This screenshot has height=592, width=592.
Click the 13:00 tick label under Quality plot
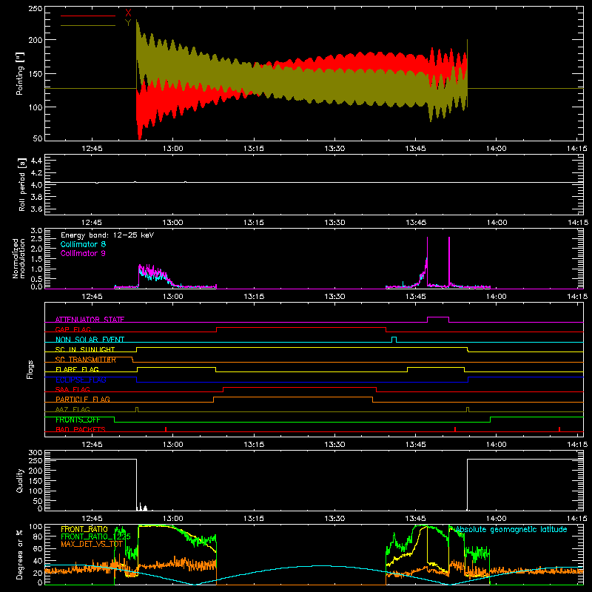click(x=173, y=519)
